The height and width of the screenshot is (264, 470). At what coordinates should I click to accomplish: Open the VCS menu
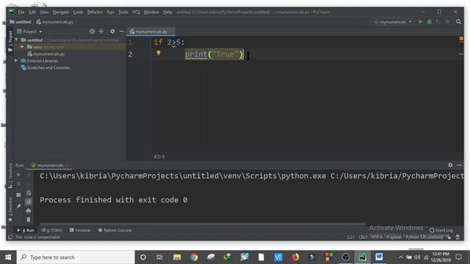pos(136,12)
